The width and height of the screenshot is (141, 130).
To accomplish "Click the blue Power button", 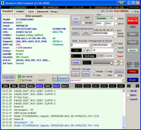I will [133, 80].
